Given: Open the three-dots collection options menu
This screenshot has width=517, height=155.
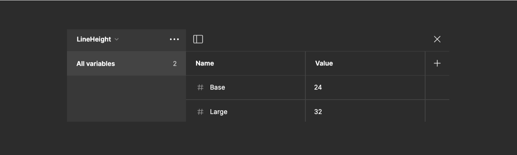Looking at the screenshot, I should [x=174, y=39].
